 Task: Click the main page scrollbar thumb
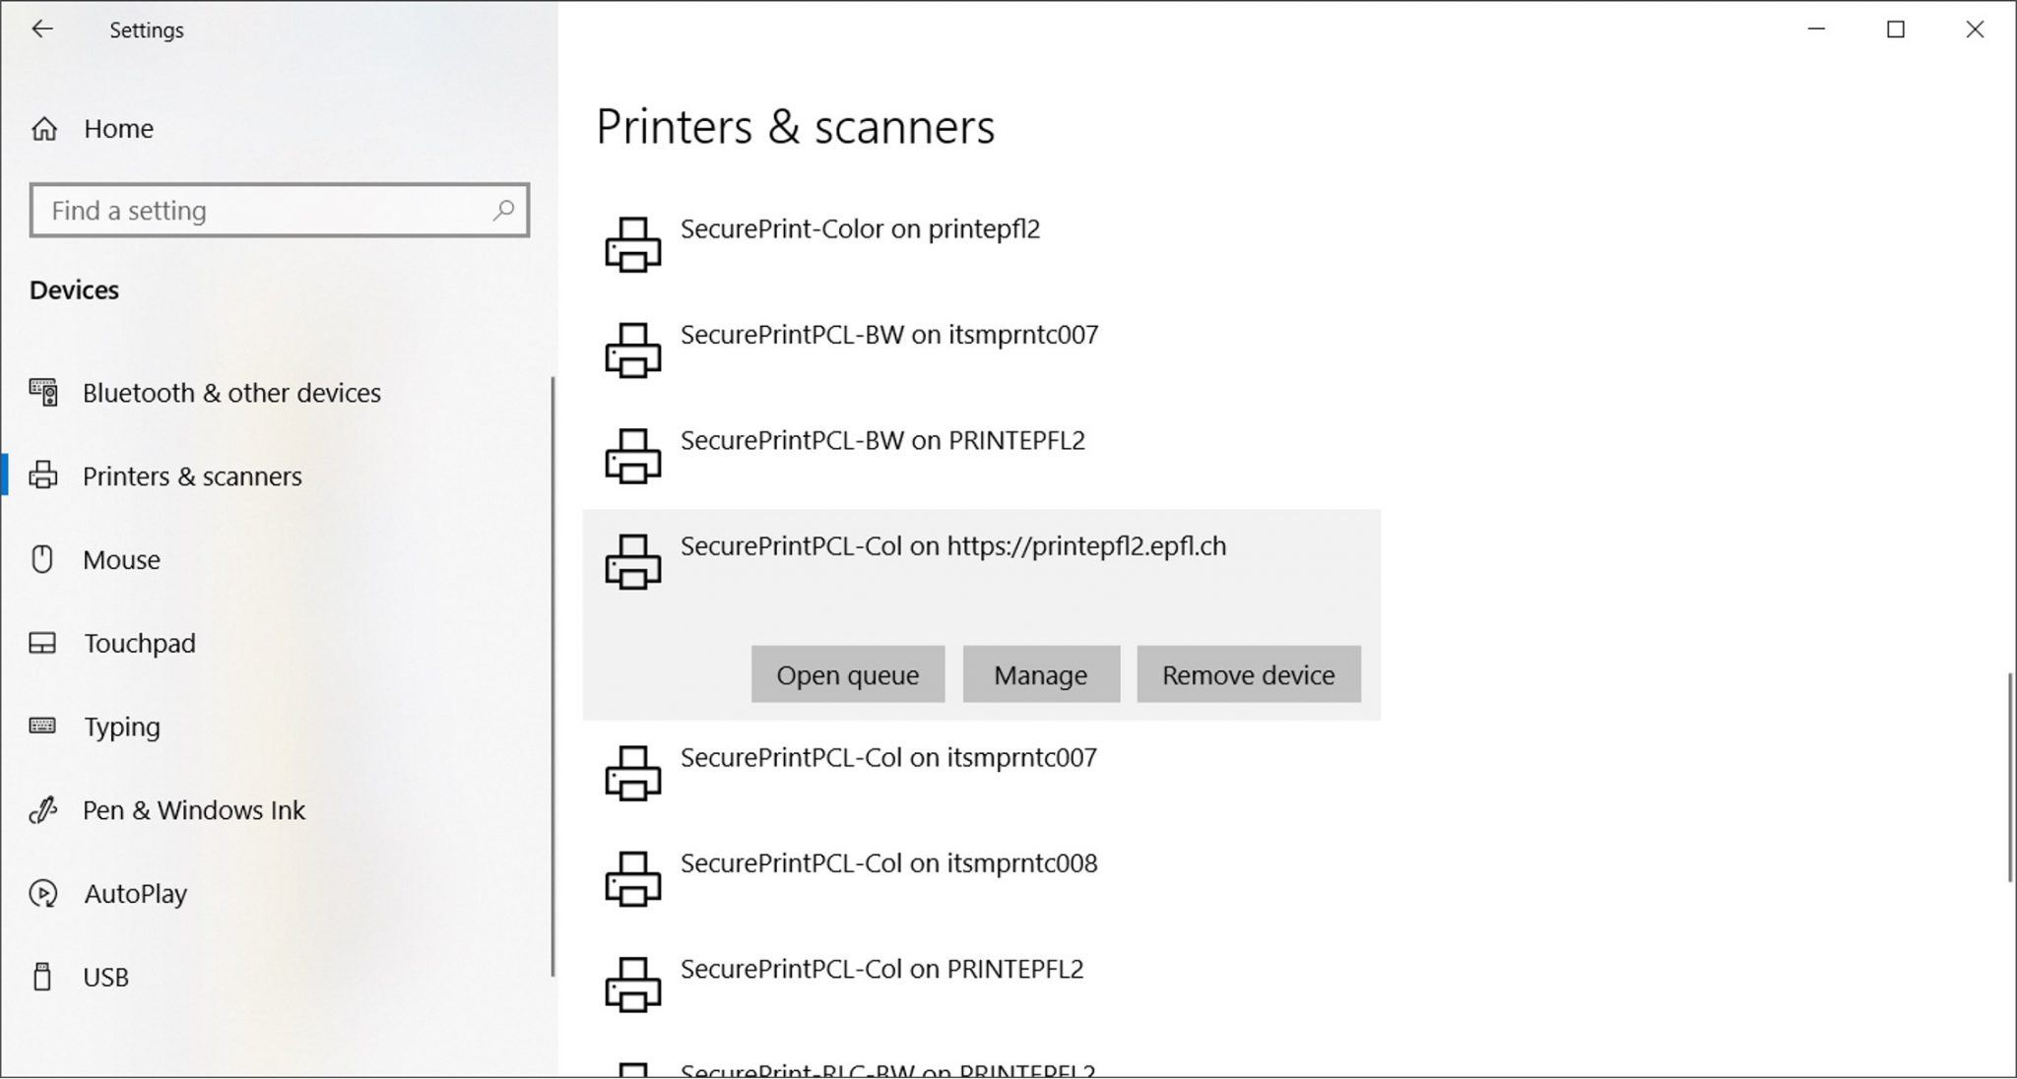pos(2009,778)
